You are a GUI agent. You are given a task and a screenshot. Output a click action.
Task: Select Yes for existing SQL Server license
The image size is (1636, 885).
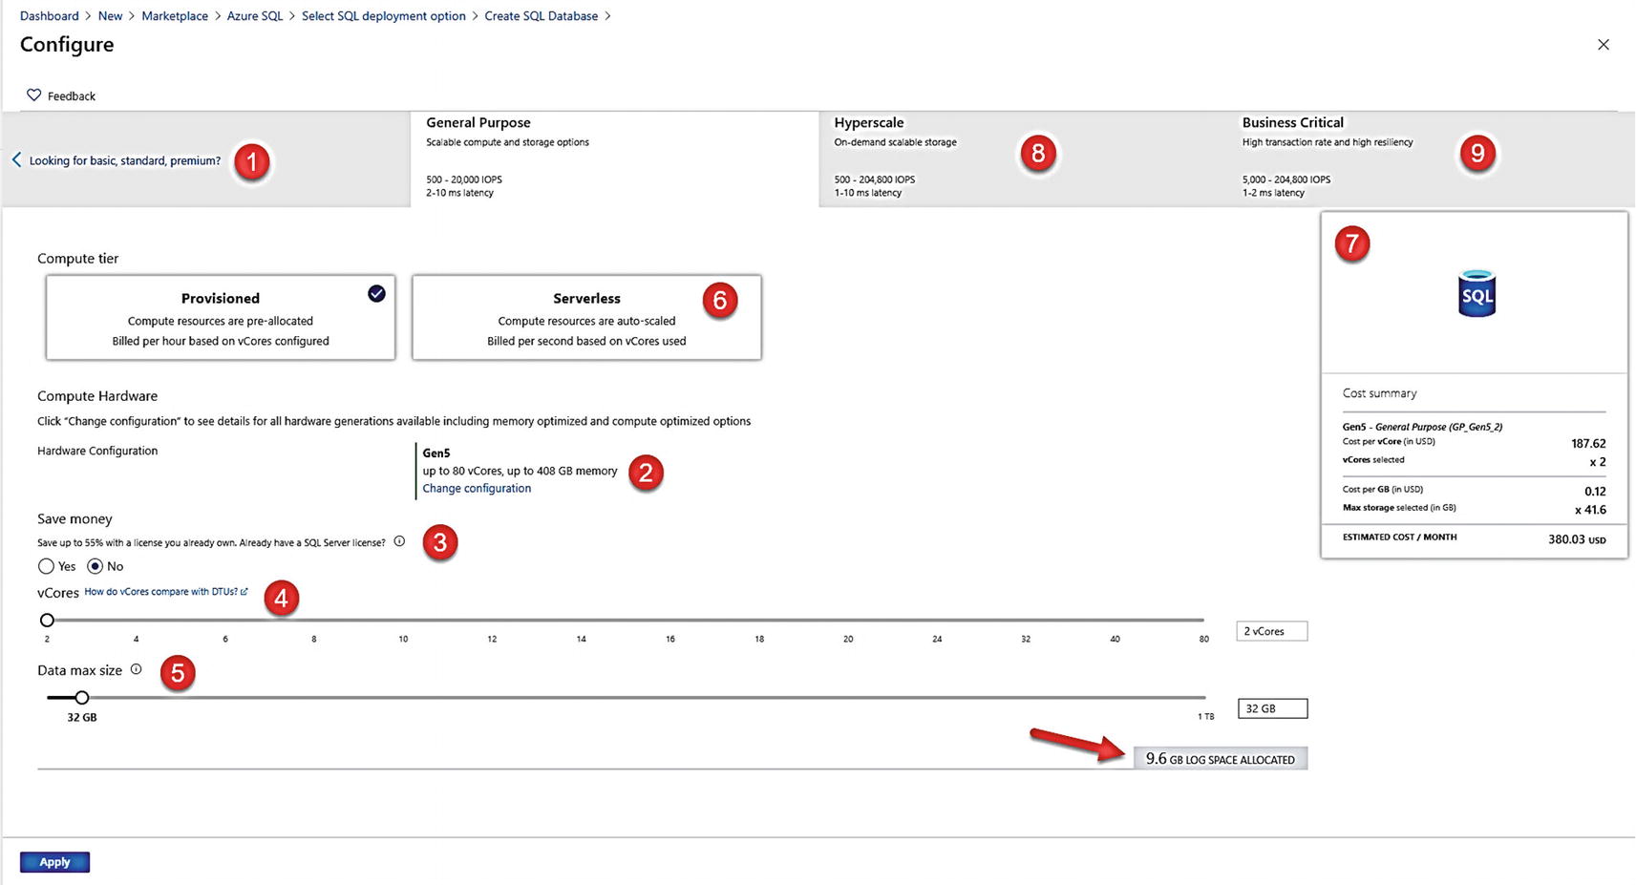tap(46, 566)
